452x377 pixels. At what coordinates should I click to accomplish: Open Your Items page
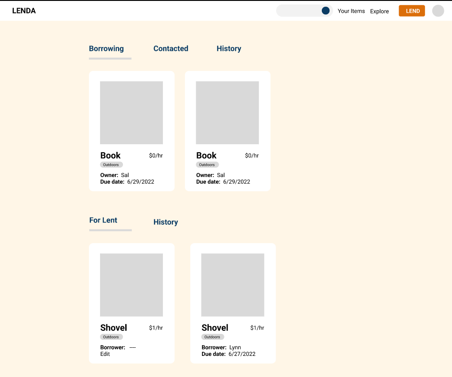pos(351,11)
